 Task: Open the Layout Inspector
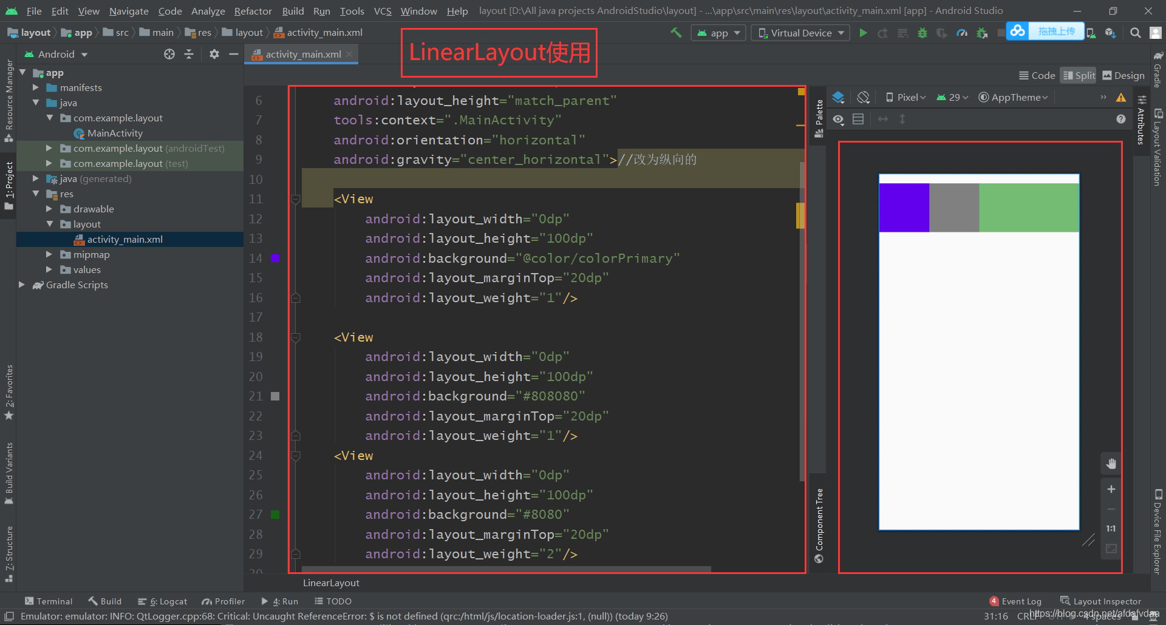coord(1100,601)
